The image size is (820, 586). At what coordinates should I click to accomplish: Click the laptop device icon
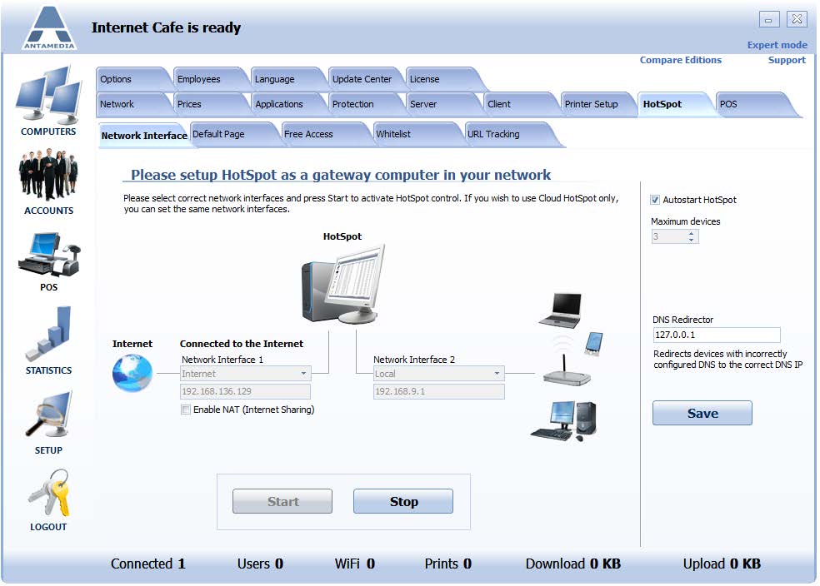click(561, 310)
